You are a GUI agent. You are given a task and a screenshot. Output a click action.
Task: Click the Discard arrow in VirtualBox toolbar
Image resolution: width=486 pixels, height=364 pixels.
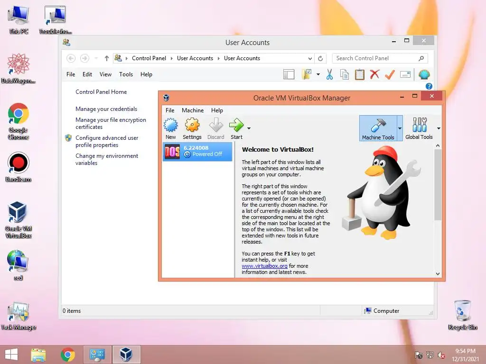216,128
